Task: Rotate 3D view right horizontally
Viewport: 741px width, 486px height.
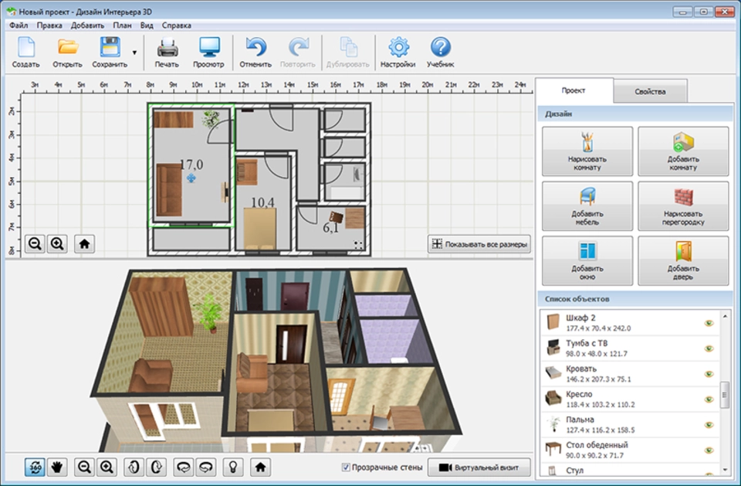Action: (x=206, y=467)
